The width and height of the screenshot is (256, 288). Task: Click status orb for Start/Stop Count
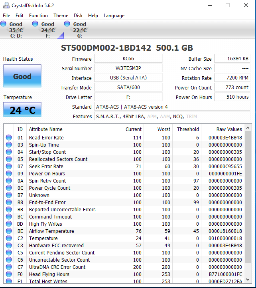click(x=9, y=152)
